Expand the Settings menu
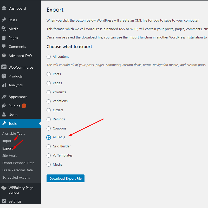Image resolution: width=208 pixels, height=208 pixels. [15, 201]
